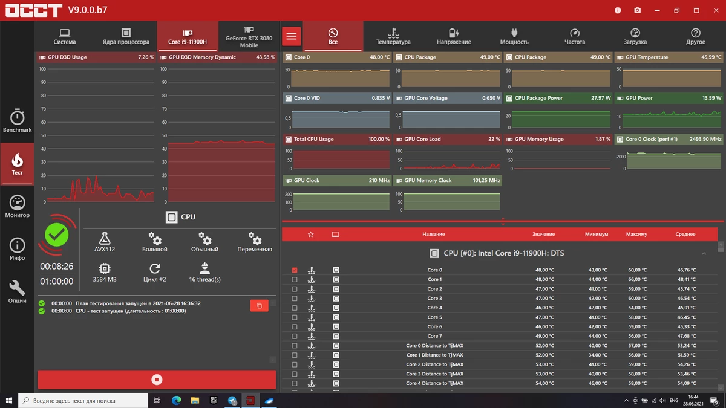Check the Core 2 checkbox
This screenshot has height=408, width=726.
(x=295, y=289)
